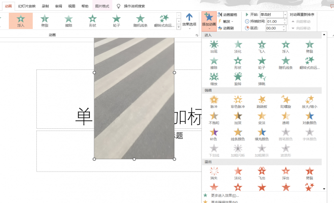The width and height of the screenshot is (334, 203).
Task: Select 缩放 entrance animation
Action: point(214,79)
